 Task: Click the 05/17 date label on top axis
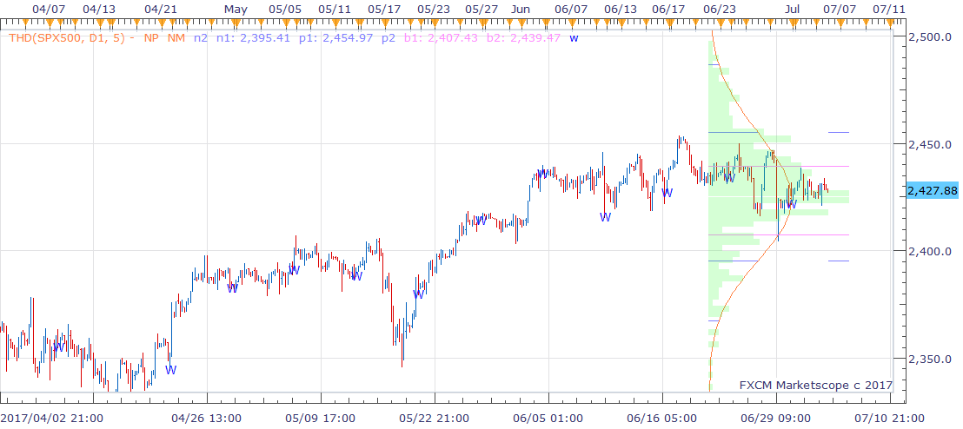click(x=384, y=10)
